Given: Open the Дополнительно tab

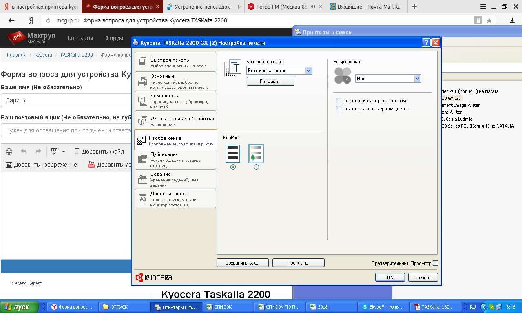Looking at the screenshot, I should (x=175, y=199).
